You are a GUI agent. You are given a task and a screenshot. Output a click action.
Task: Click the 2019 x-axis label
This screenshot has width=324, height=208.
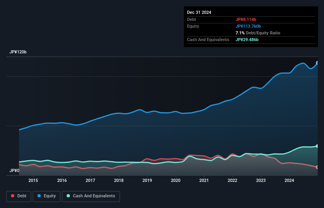click(x=147, y=180)
